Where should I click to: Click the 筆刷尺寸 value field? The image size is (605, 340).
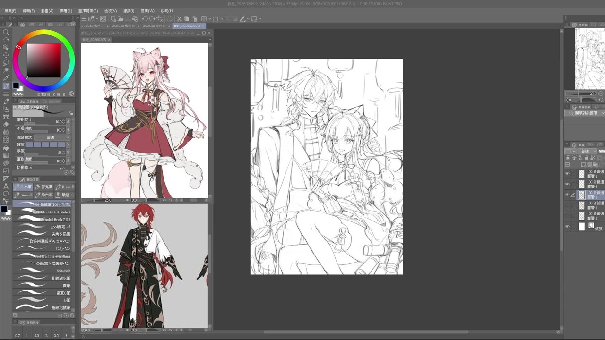click(58, 122)
